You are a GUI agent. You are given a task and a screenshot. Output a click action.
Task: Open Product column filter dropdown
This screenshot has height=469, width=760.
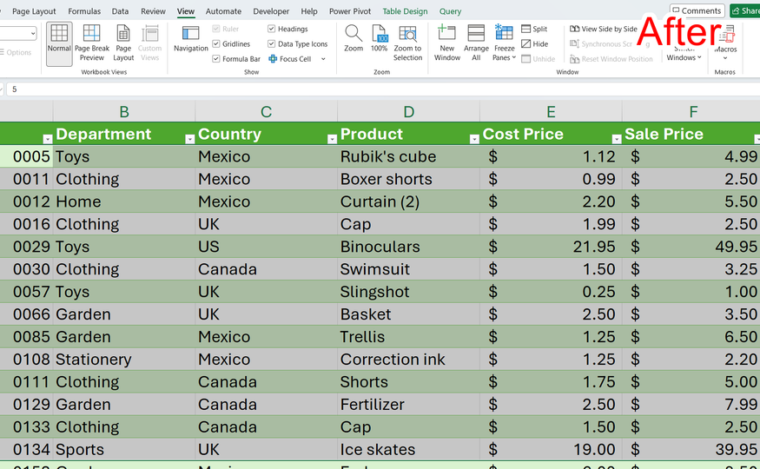474,139
